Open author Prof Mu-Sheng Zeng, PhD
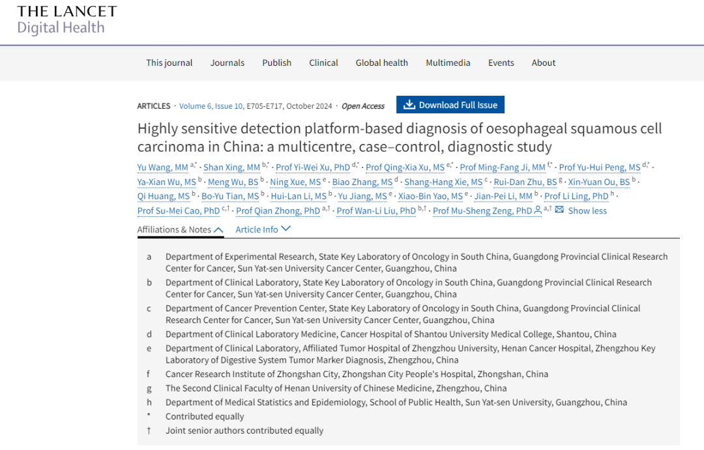704x450 pixels. pos(482,211)
